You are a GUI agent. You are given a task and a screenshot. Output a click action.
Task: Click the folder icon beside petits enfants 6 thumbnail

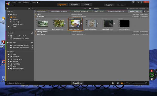pos(98,23)
